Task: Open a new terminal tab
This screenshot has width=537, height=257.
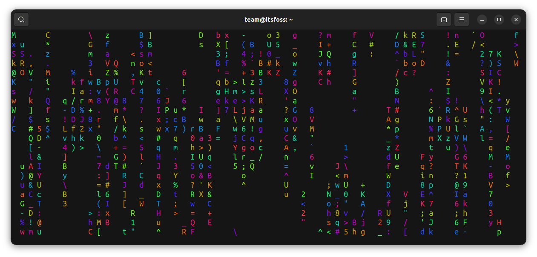Action: tap(444, 20)
